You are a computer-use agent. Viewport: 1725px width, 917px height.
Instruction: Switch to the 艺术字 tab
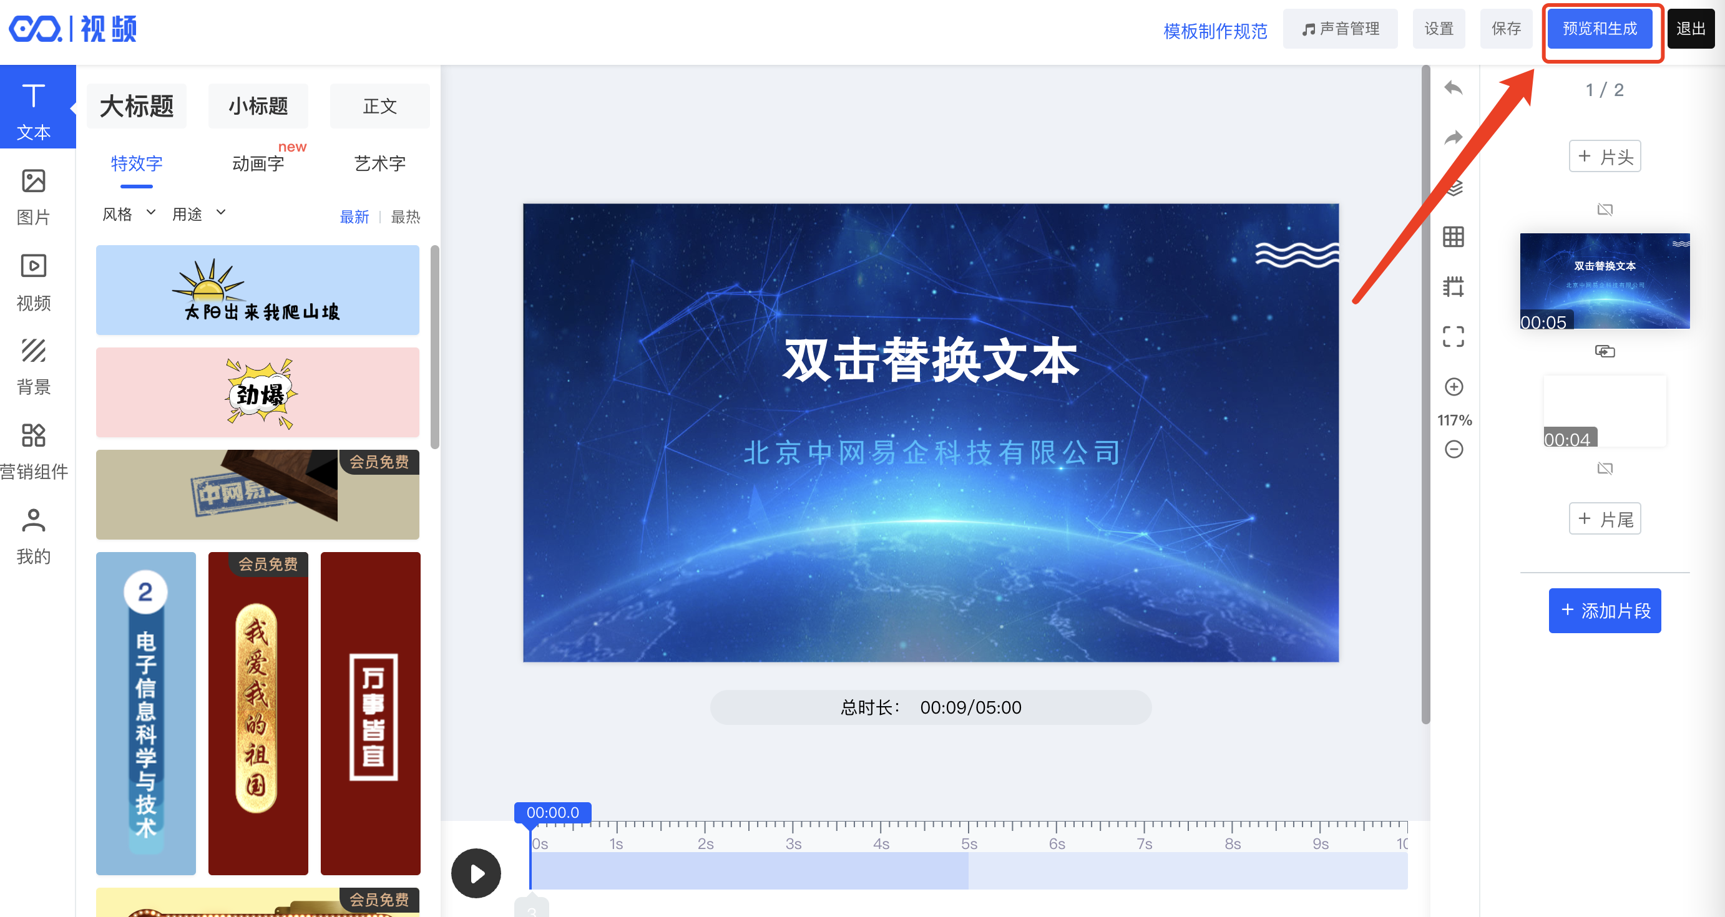[x=379, y=164]
